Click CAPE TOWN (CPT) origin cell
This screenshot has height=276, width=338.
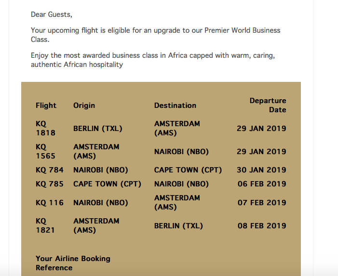tap(107, 184)
